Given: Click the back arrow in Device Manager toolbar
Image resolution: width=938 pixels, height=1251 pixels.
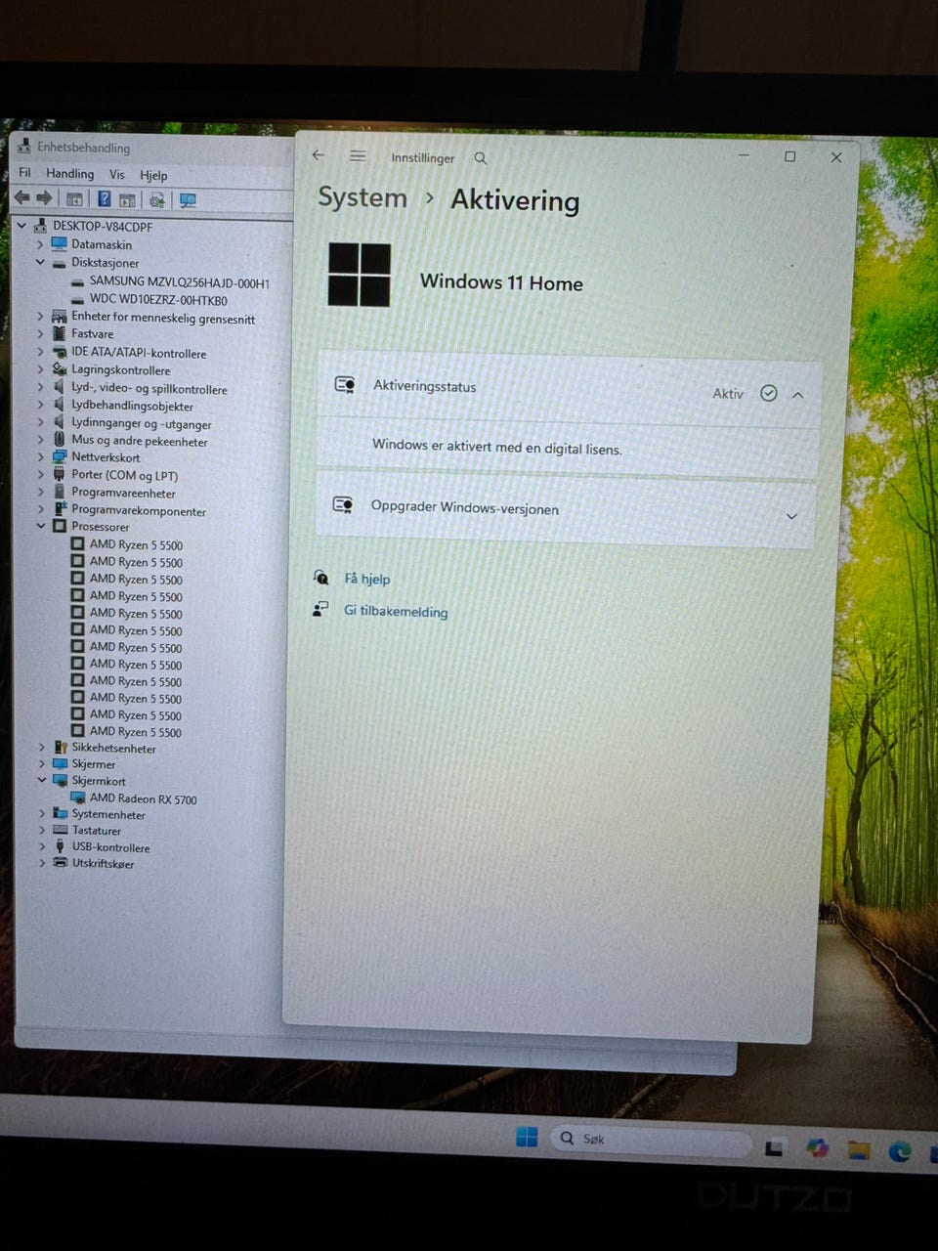Looking at the screenshot, I should [21, 198].
